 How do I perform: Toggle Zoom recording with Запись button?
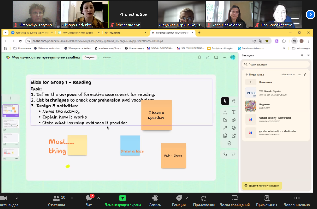[x=155, y=200]
